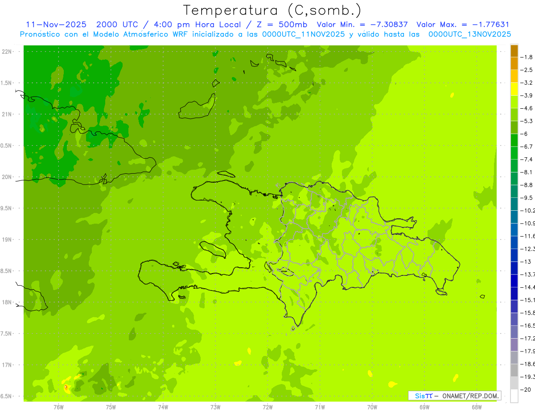
Task: Click the '68W' longitude axis label
Action: click(x=477, y=408)
